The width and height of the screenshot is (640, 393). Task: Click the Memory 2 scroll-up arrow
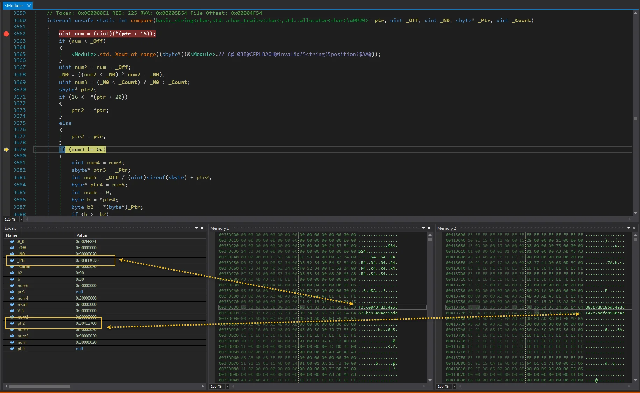(x=635, y=235)
